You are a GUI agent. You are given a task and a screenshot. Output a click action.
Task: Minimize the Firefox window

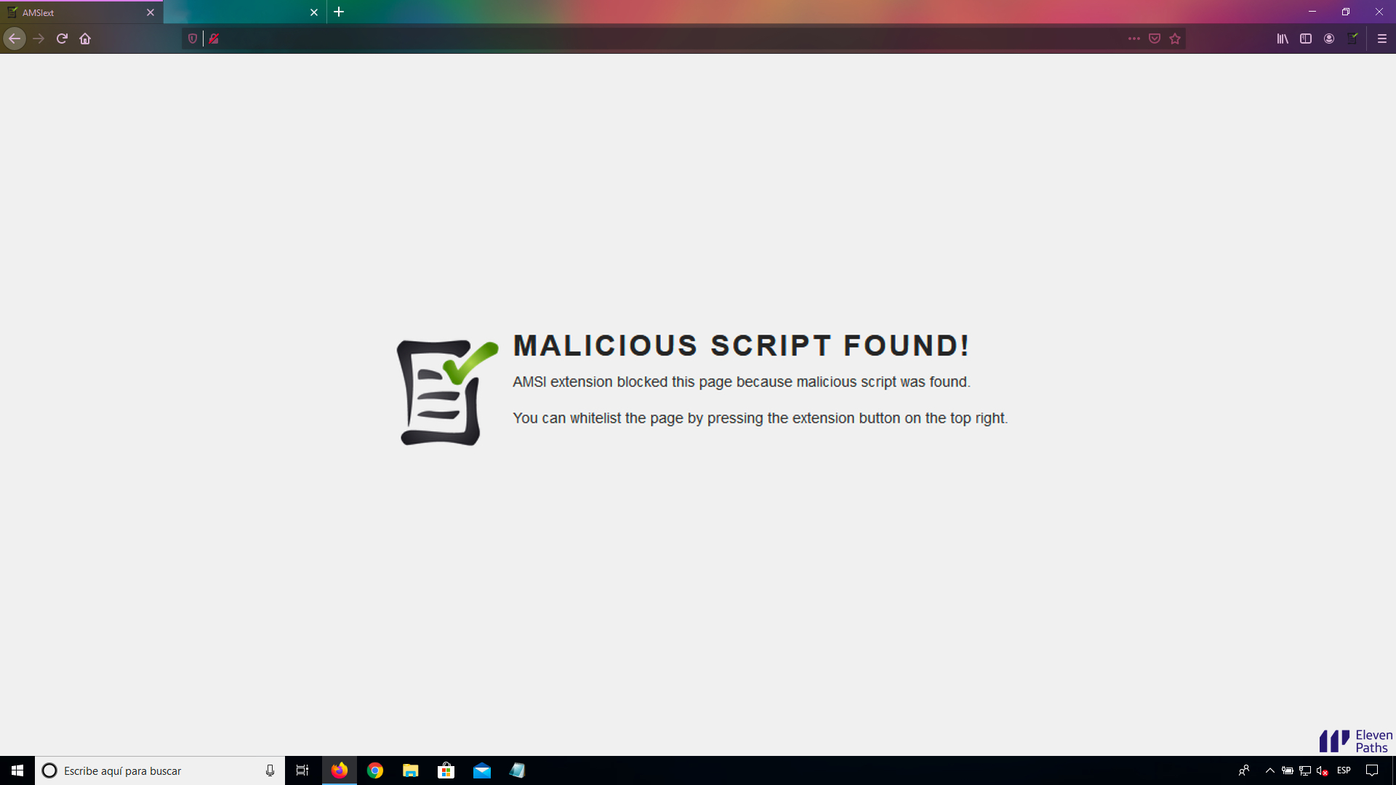pos(1312,12)
